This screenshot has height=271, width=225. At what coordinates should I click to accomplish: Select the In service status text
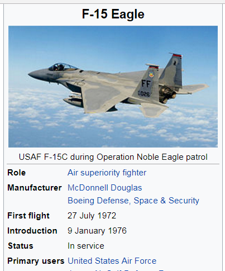86,246
